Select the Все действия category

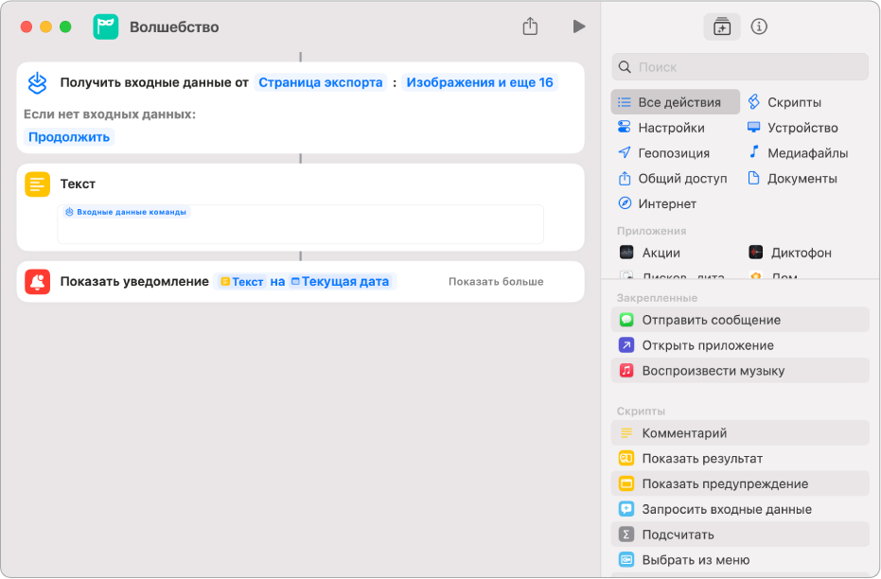(x=676, y=102)
